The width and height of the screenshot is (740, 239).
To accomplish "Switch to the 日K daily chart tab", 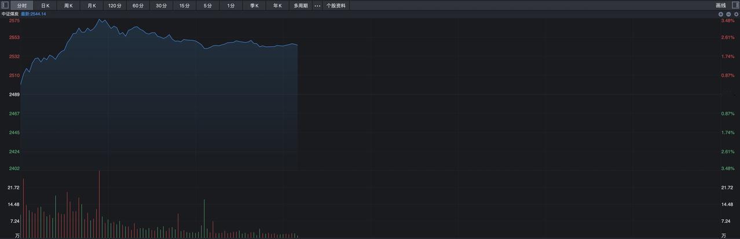I will 45,6.
